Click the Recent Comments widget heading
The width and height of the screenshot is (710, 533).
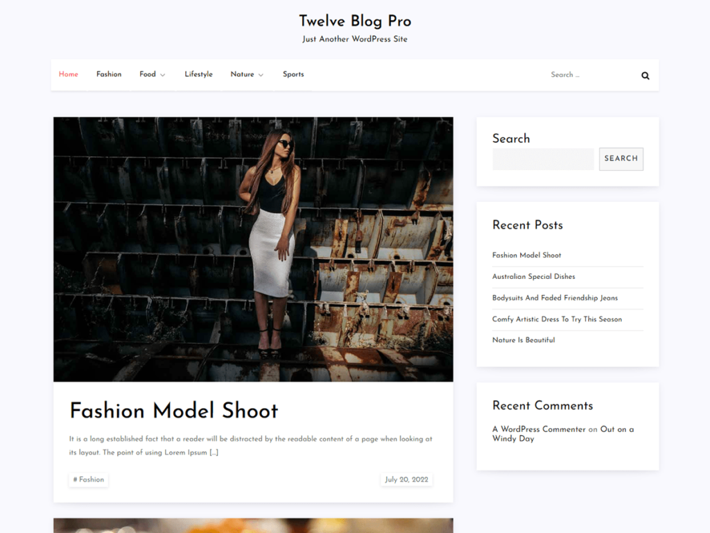pyautogui.click(x=542, y=405)
